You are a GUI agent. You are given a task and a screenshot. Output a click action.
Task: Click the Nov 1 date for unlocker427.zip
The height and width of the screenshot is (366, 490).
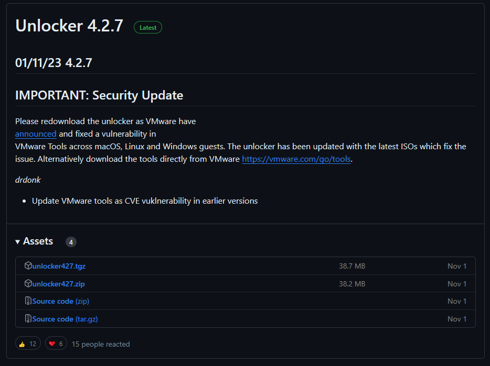(x=457, y=284)
